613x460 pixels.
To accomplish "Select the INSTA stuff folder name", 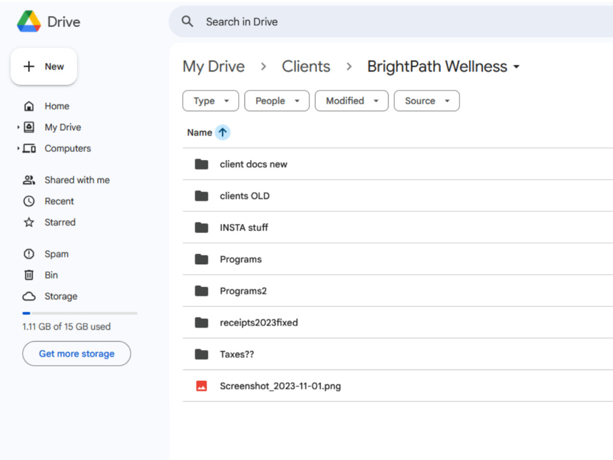I will pyautogui.click(x=244, y=228).
